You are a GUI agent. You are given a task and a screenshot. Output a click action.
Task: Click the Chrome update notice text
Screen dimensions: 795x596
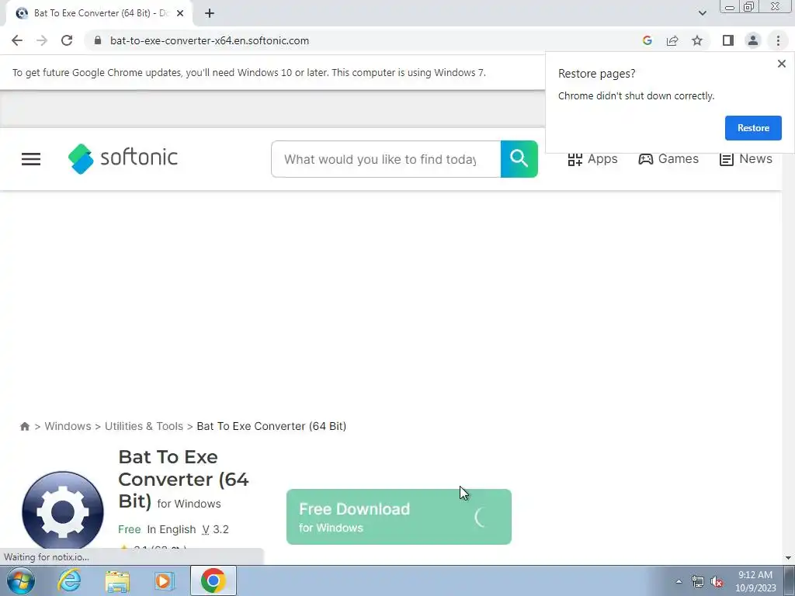[249, 72]
